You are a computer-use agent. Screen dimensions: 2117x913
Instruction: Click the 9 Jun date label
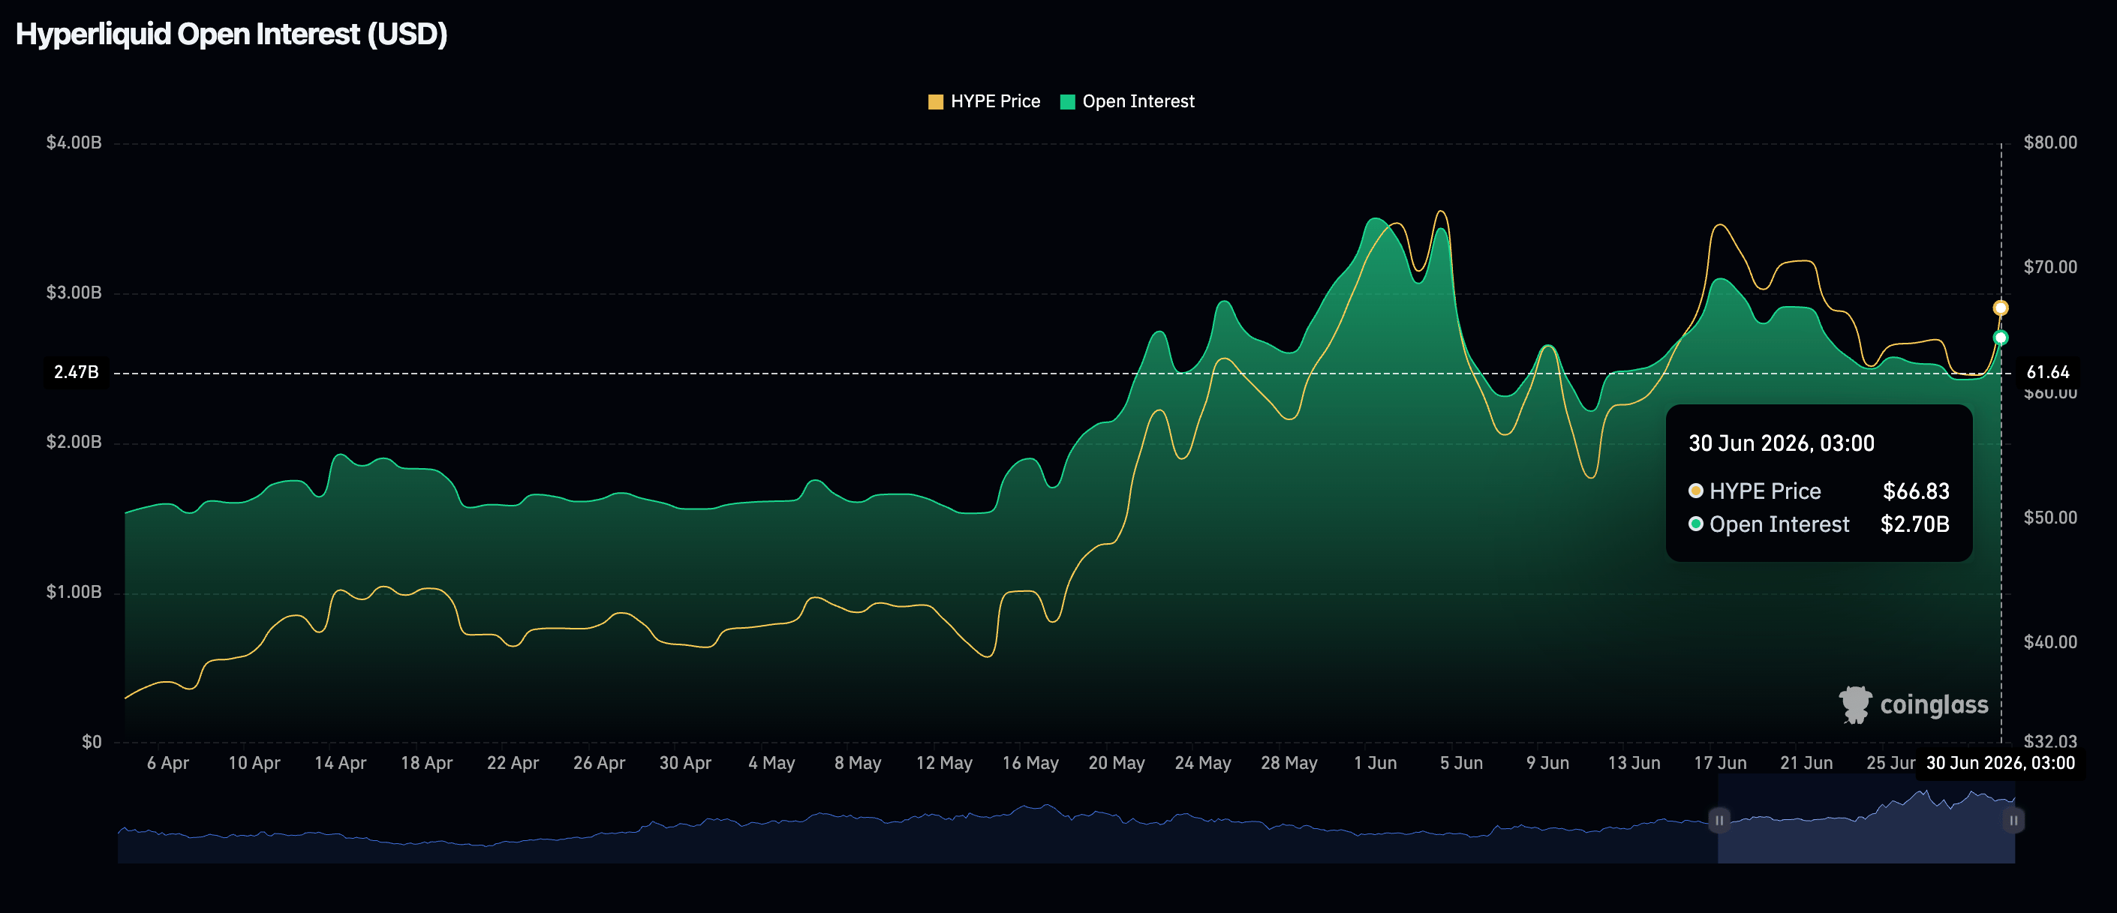tap(1547, 763)
